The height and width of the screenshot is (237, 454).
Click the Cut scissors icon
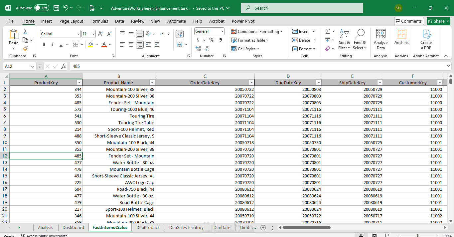(25, 32)
